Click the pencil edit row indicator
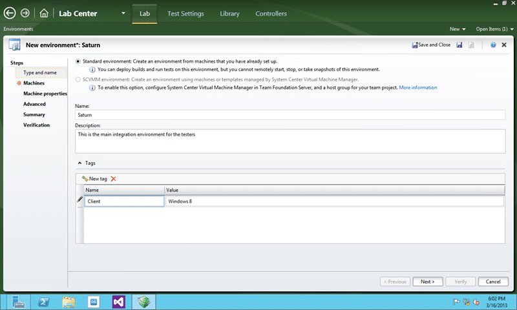This screenshot has height=310, width=517. pos(79,200)
